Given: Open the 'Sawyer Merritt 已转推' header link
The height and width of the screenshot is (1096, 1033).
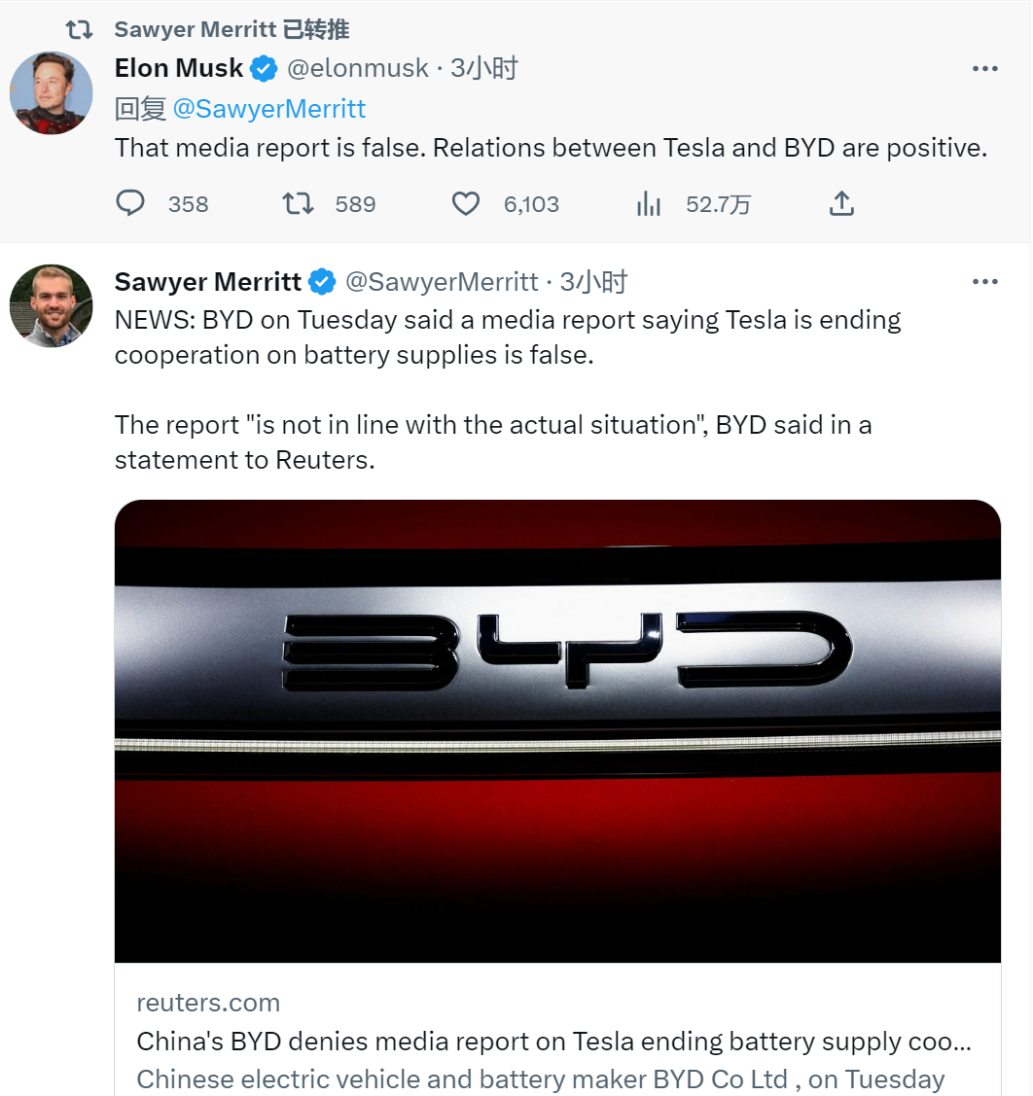Looking at the screenshot, I should point(232,29).
